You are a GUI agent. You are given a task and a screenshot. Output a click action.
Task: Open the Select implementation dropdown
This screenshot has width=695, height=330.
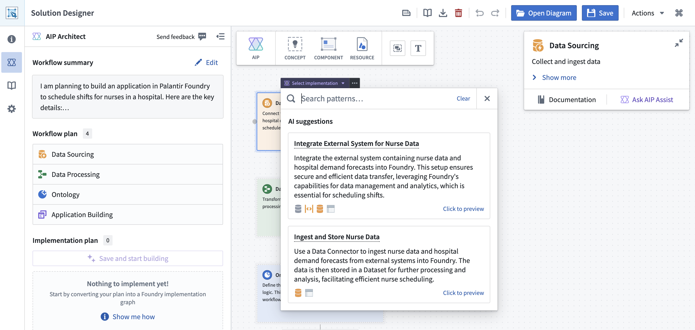315,83
